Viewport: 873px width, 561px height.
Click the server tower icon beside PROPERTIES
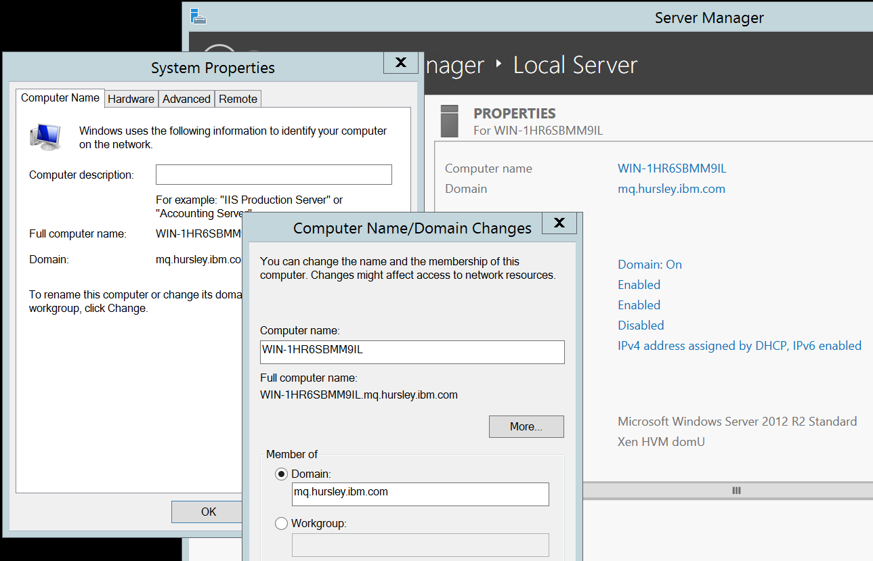click(x=450, y=120)
